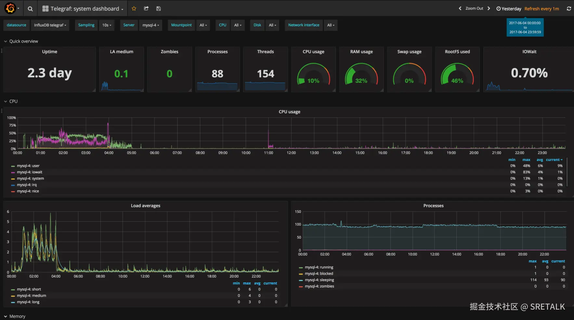This screenshot has height=320, width=574.
Task: Star the system dashboard
Action: pyautogui.click(x=134, y=8)
